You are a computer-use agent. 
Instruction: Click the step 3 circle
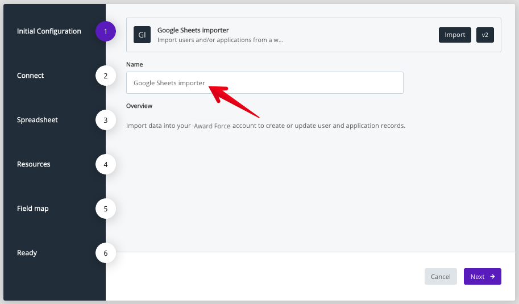106,120
